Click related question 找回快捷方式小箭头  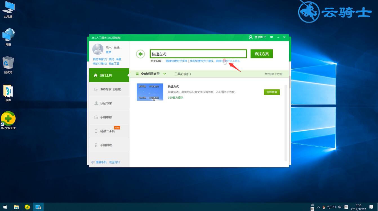coord(202,61)
